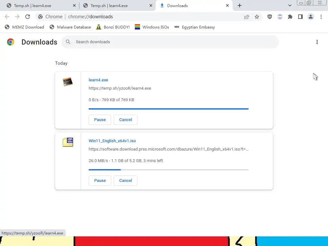The image size is (328, 246).
Task: Open the Malware Database bookmark
Action: pos(70,27)
